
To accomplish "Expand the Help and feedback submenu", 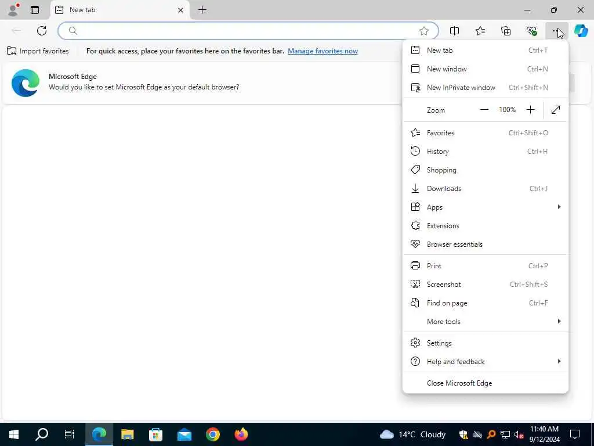I will [486, 361].
